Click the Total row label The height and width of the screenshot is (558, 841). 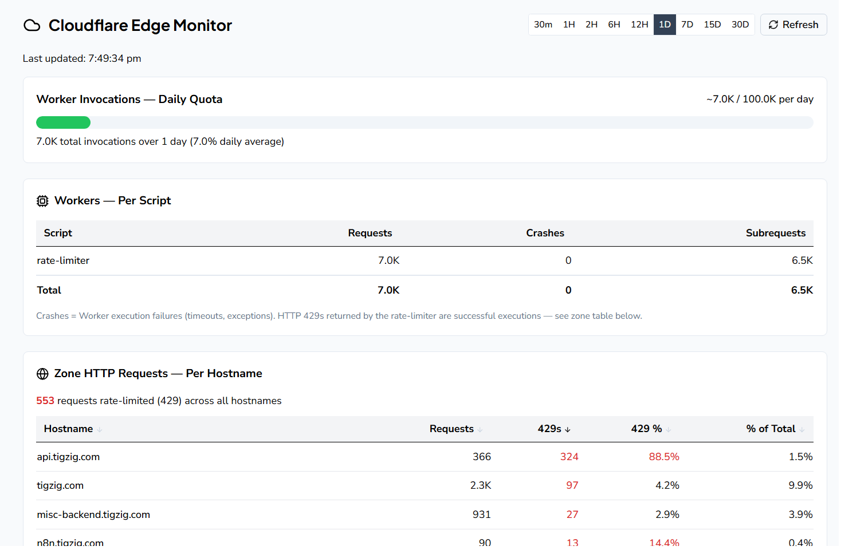click(49, 291)
